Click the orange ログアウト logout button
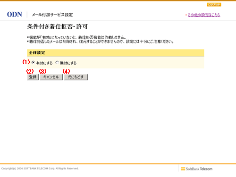236x177 pixels. (214, 5)
